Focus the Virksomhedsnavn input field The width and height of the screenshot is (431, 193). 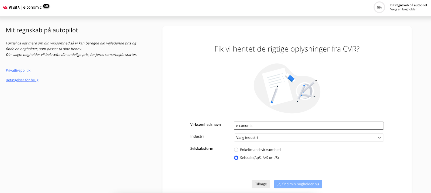point(309,126)
